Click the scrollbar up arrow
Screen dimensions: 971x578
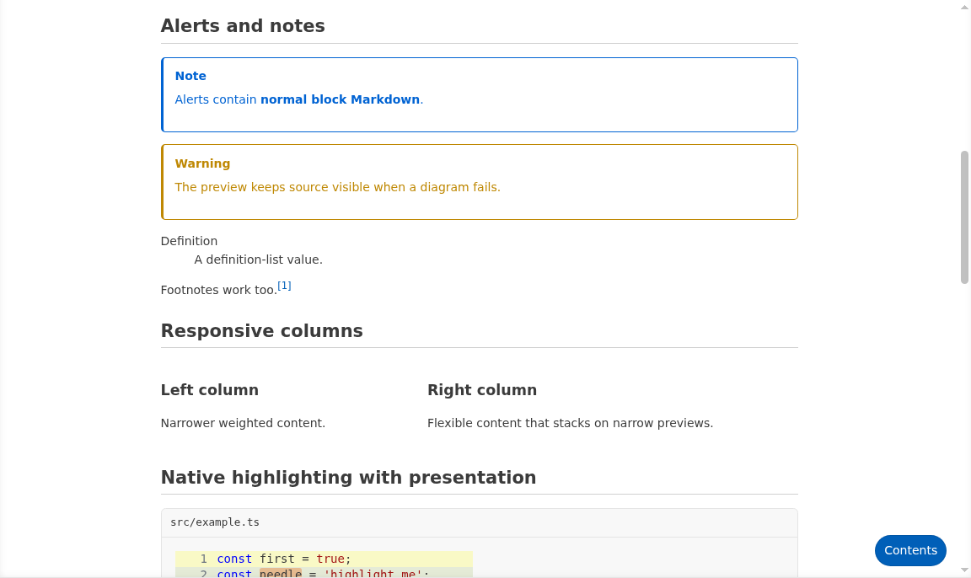964,6
